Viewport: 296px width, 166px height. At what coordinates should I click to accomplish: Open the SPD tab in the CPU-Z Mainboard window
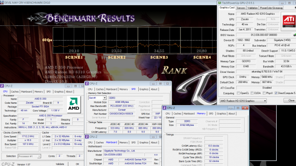click(134, 142)
